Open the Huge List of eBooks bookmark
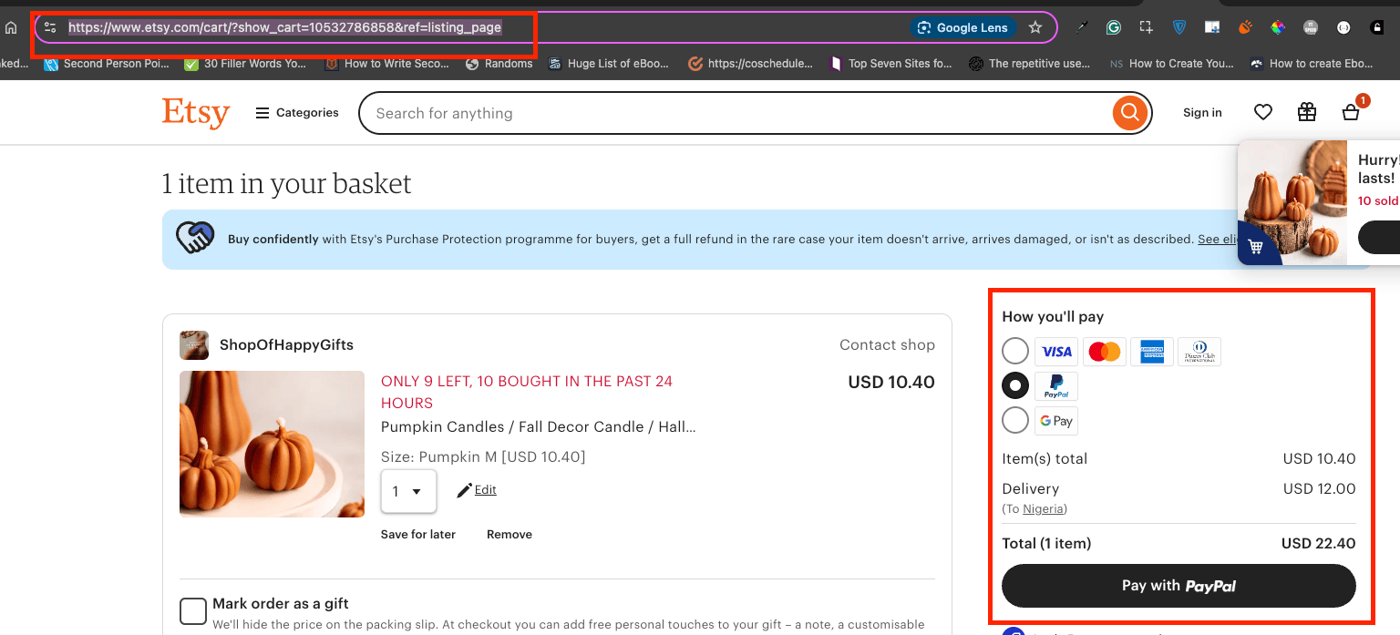 pos(609,64)
